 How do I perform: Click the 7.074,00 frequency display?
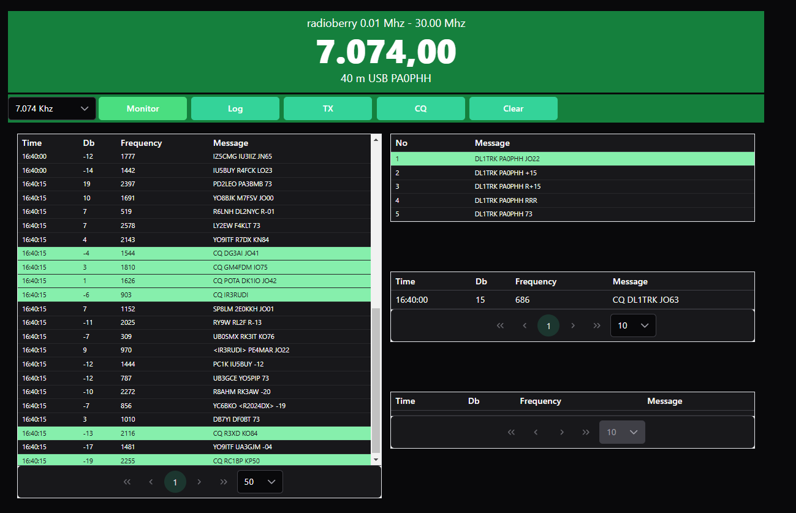pyautogui.click(x=386, y=52)
